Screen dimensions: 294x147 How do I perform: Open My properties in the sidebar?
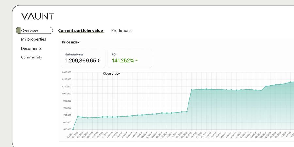click(33, 39)
